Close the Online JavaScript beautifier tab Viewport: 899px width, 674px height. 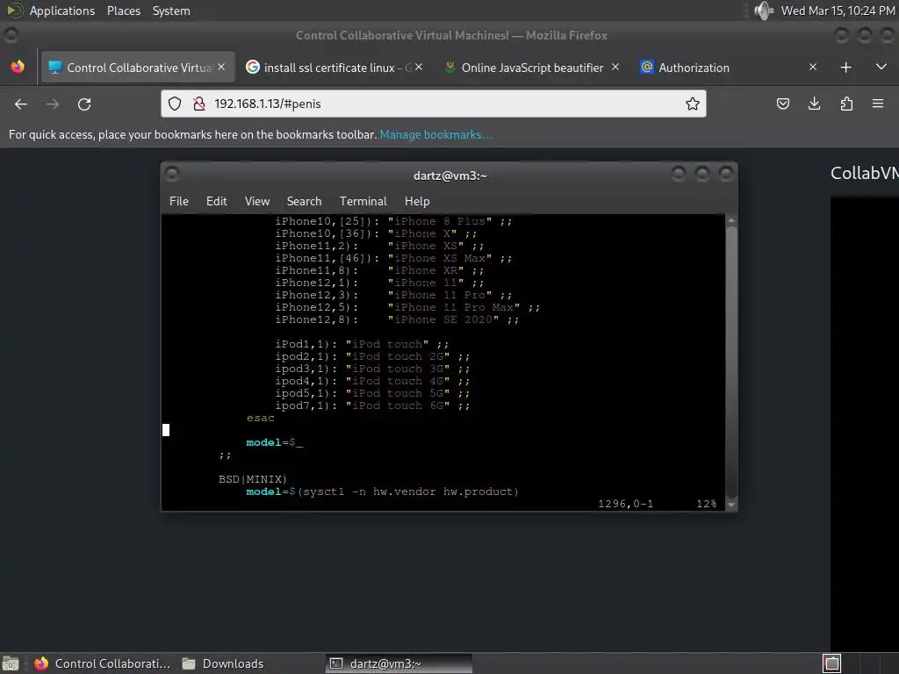point(615,67)
